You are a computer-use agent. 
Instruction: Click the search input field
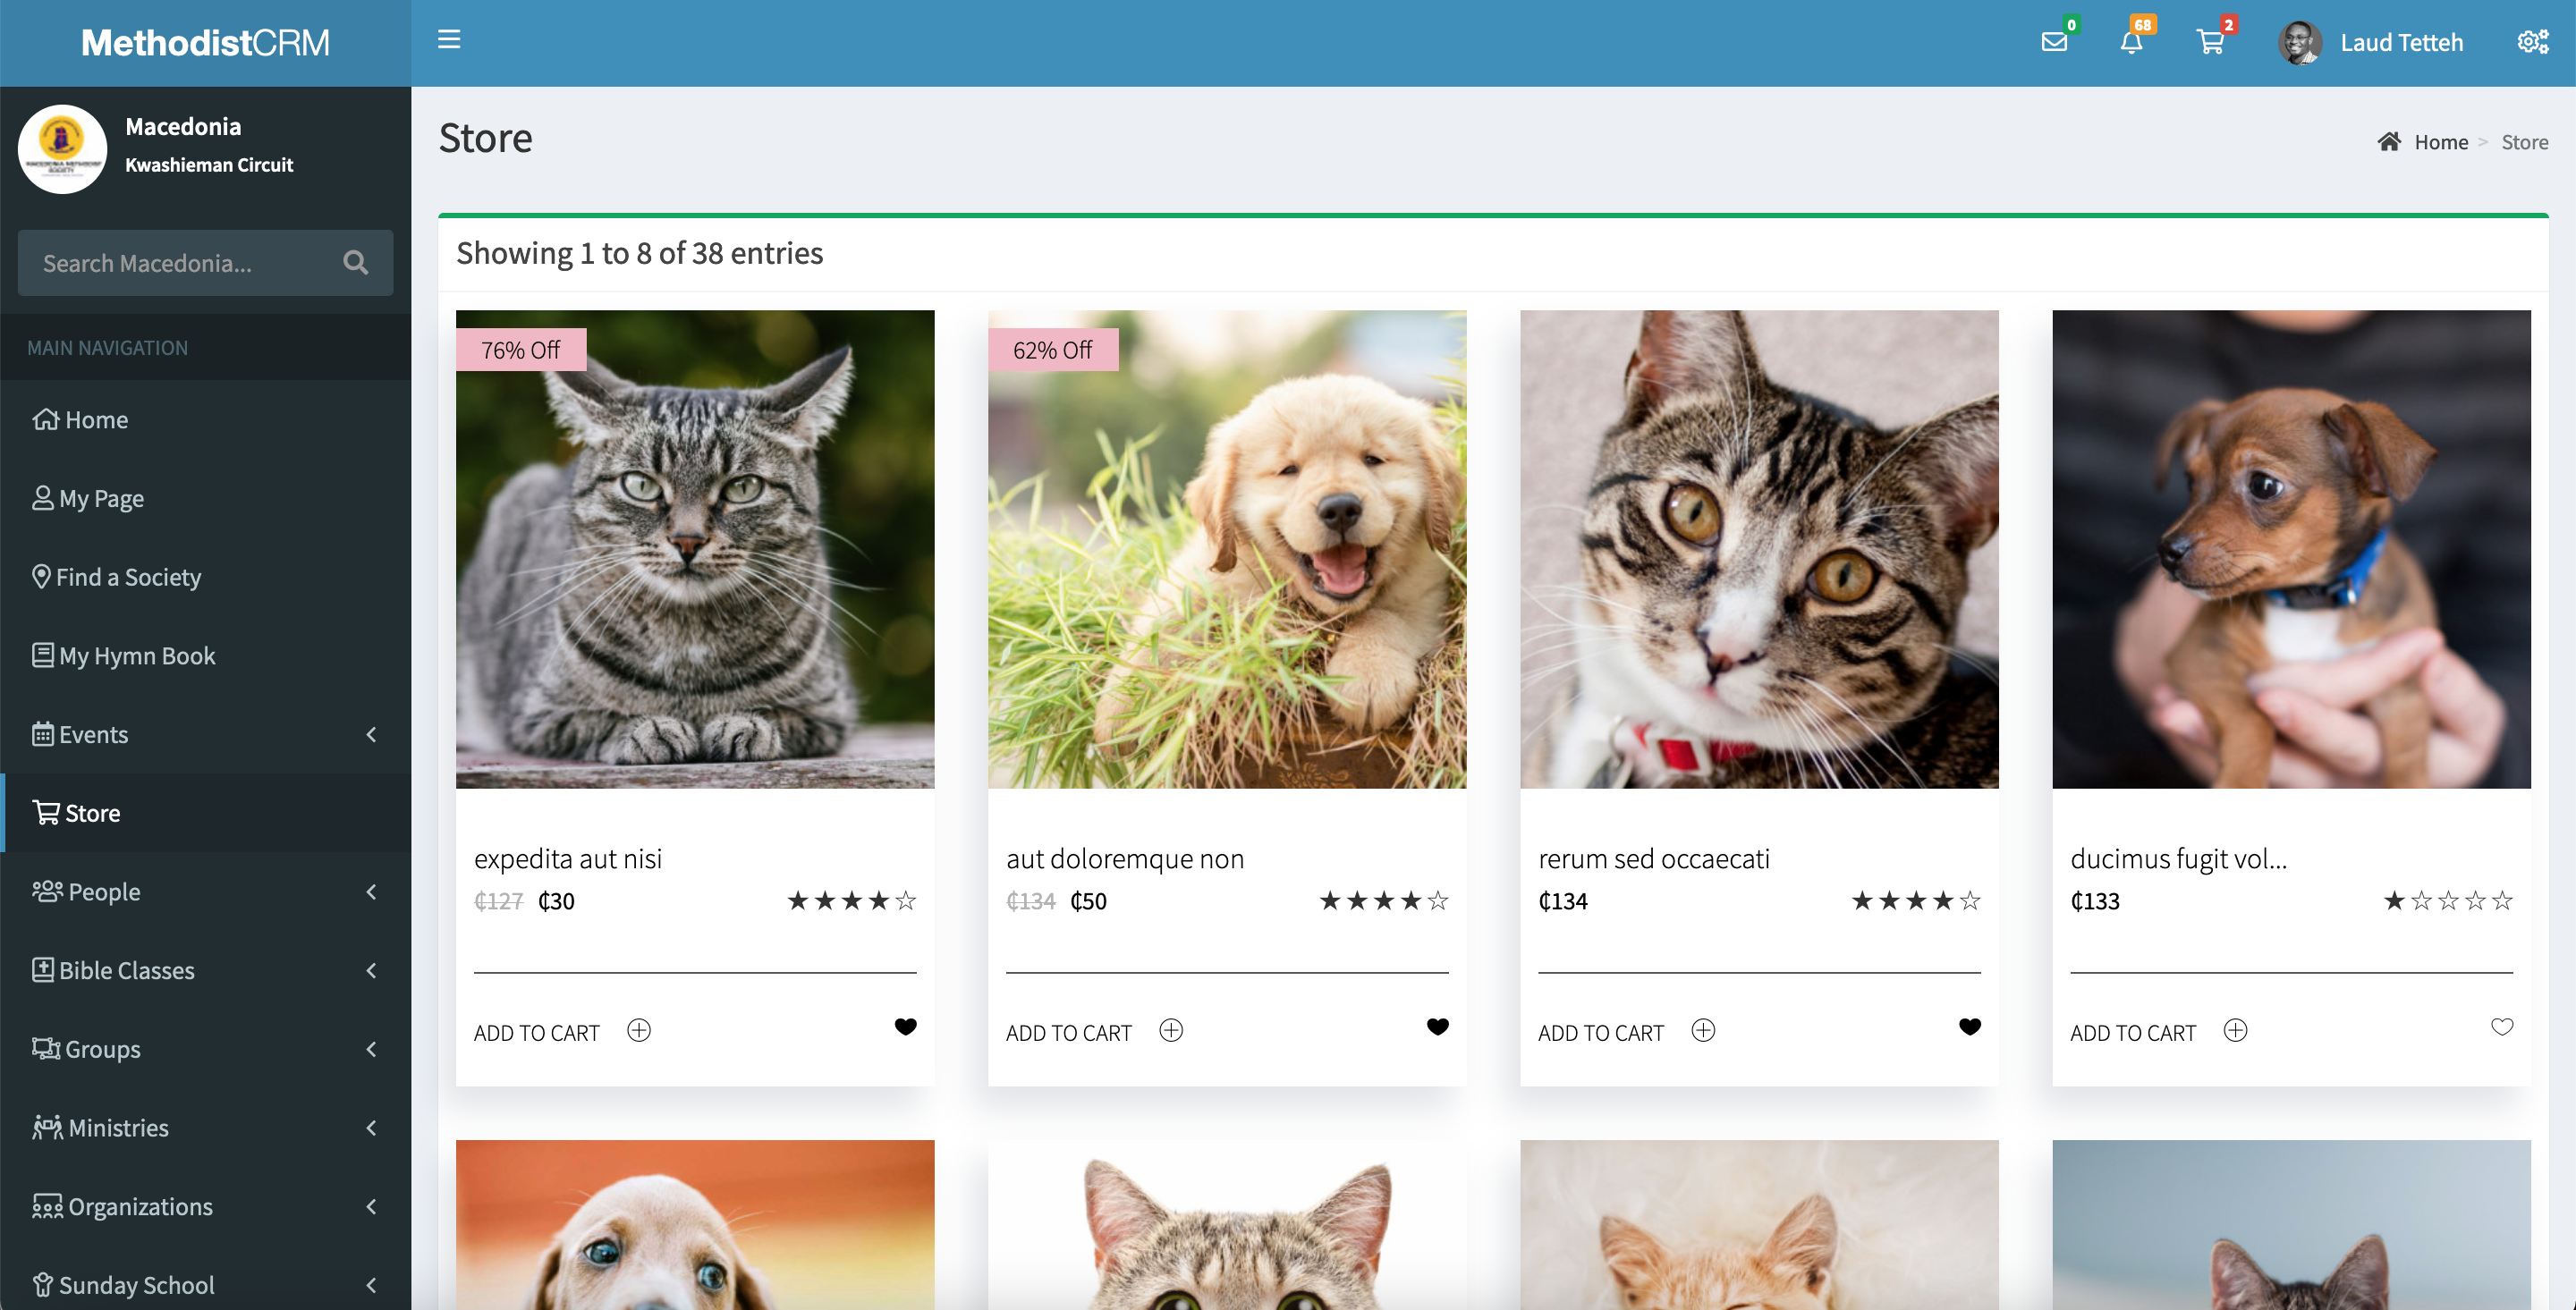coord(200,262)
